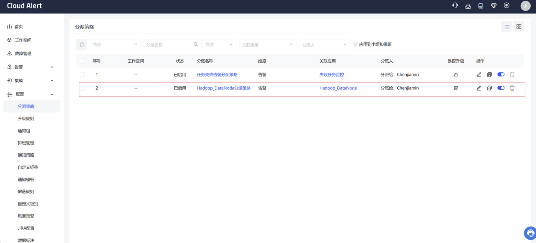Open the 关联应用 filter dropdown
Image resolution: width=536 pixels, height=243 pixels.
pos(268,45)
